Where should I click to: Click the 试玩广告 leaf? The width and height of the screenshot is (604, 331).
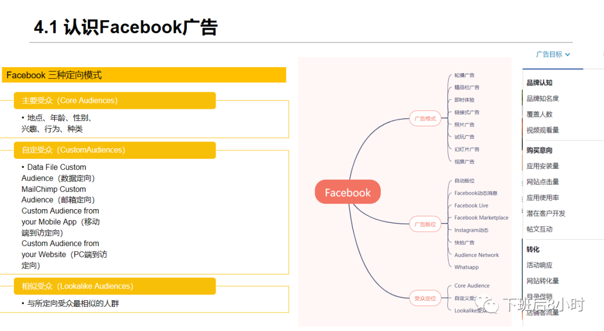pyautogui.click(x=464, y=137)
